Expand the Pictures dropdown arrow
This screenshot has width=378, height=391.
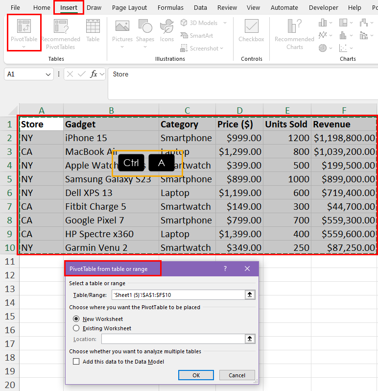coord(122,47)
